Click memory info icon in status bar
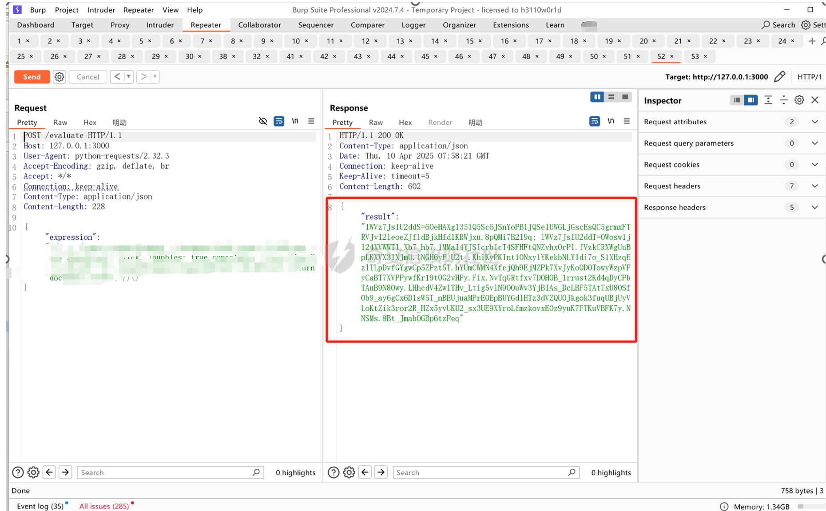826x511 pixels. pos(724,507)
